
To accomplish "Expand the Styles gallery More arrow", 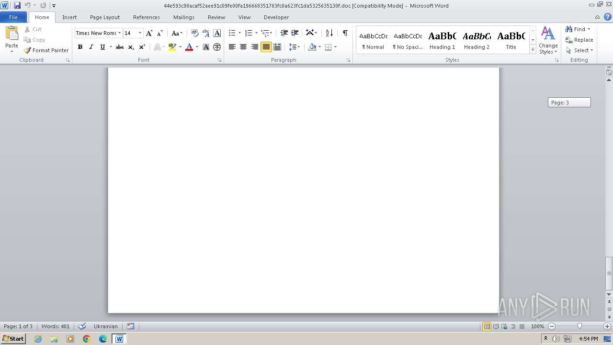I will click(533, 50).
